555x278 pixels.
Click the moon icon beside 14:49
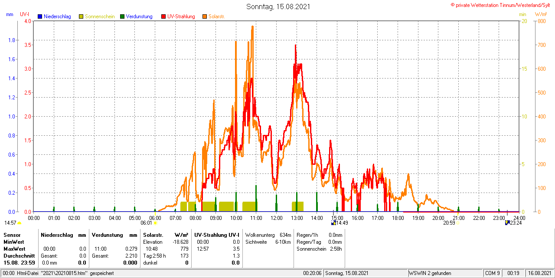click(x=333, y=223)
